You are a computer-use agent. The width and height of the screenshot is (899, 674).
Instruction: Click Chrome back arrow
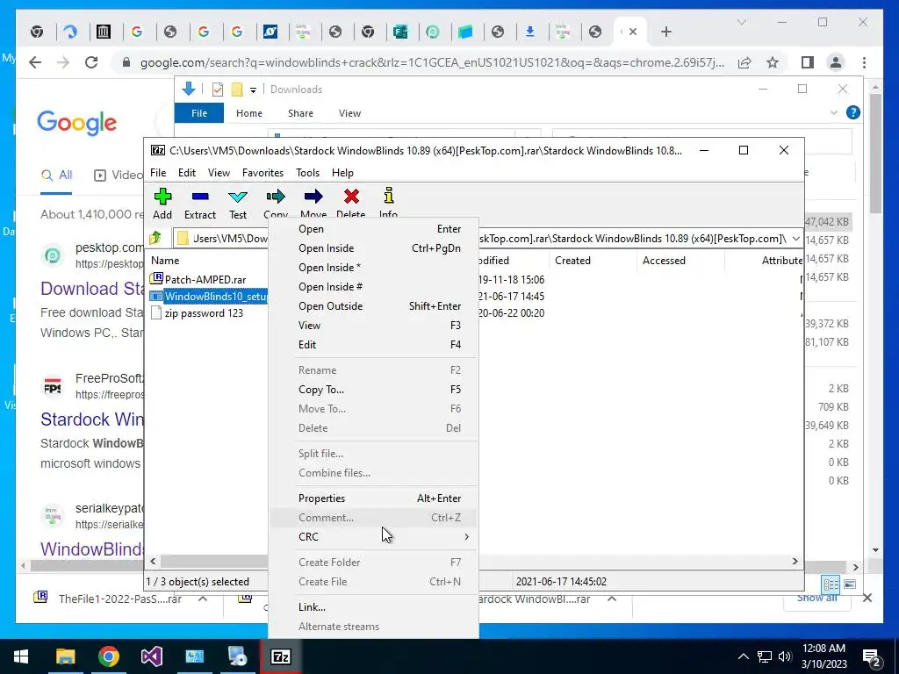(35, 62)
